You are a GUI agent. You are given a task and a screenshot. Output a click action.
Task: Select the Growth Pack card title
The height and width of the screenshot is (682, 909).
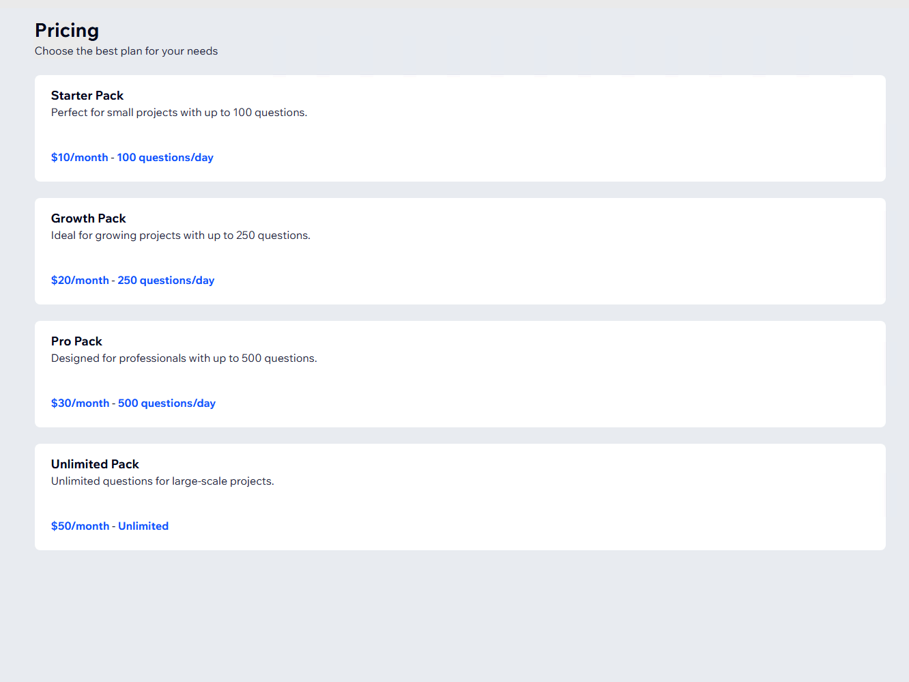coord(89,218)
